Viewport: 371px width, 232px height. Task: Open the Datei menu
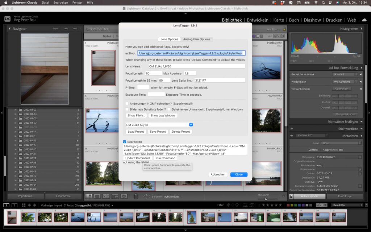pyautogui.click(x=45, y=3)
